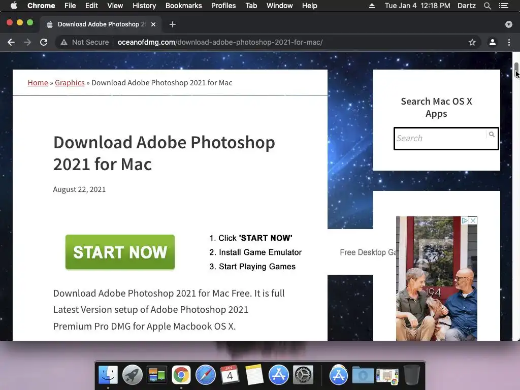Open Safari compass icon in Dock
Screen dimensions: 520x390
point(206,375)
